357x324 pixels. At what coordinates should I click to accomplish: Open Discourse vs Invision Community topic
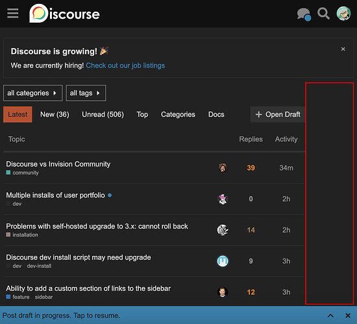pyautogui.click(x=58, y=164)
